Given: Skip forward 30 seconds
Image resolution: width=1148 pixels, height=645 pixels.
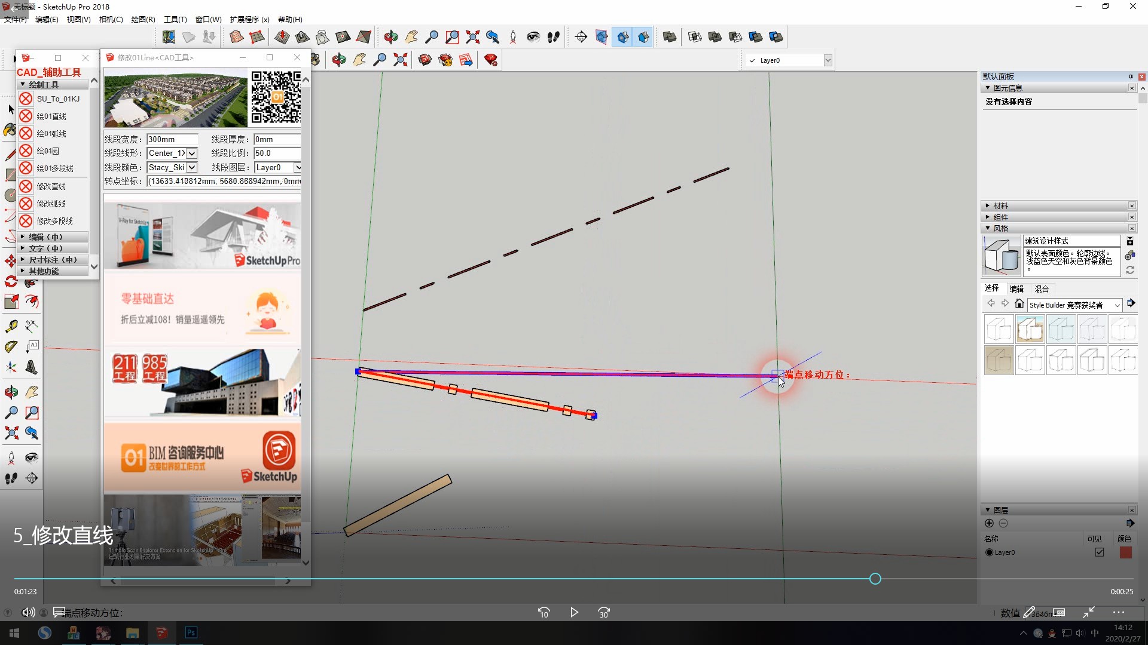Looking at the screenshot, I should tap(604, 612).
